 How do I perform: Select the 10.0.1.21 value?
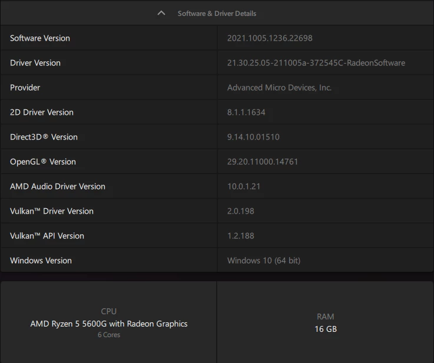tap(244, 187)
